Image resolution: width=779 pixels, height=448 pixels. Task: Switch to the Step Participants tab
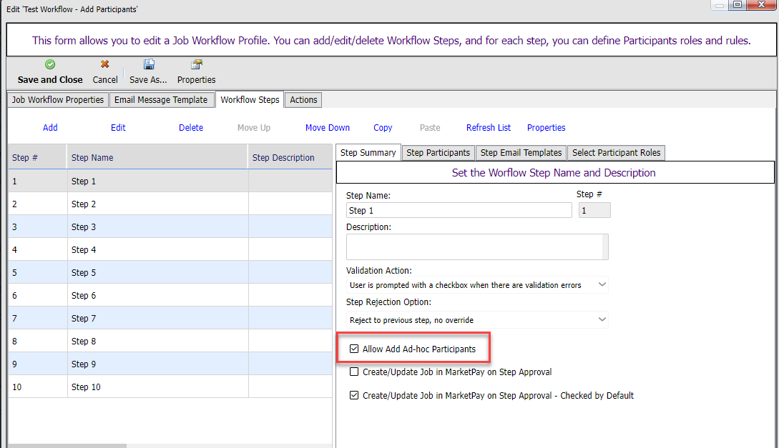pyautogui.click(x=438, y=153)
